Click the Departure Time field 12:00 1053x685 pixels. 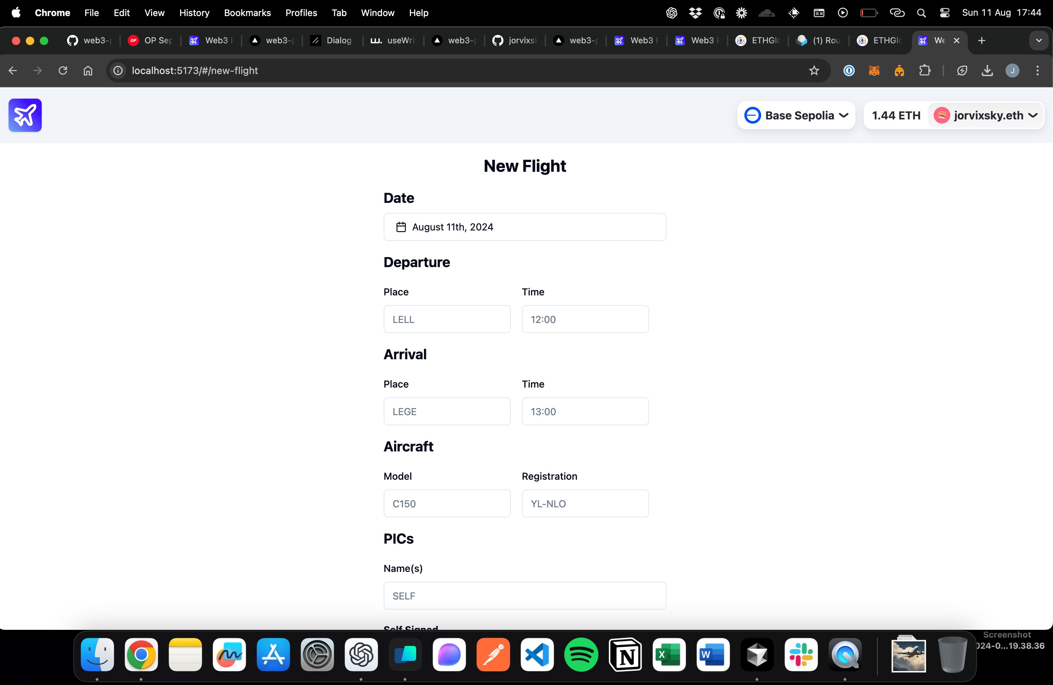pyautogui.click(x=585, y=319)
